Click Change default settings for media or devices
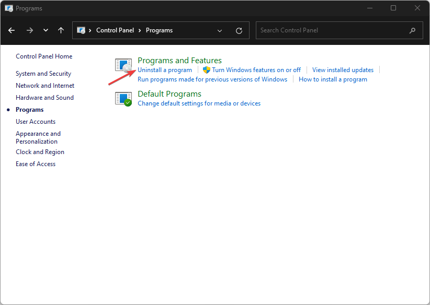430x305 pixels. click(199, 103)
